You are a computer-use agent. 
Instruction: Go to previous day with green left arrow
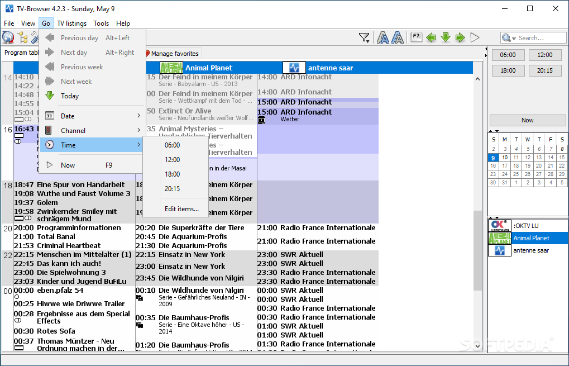tap(431, 37)
